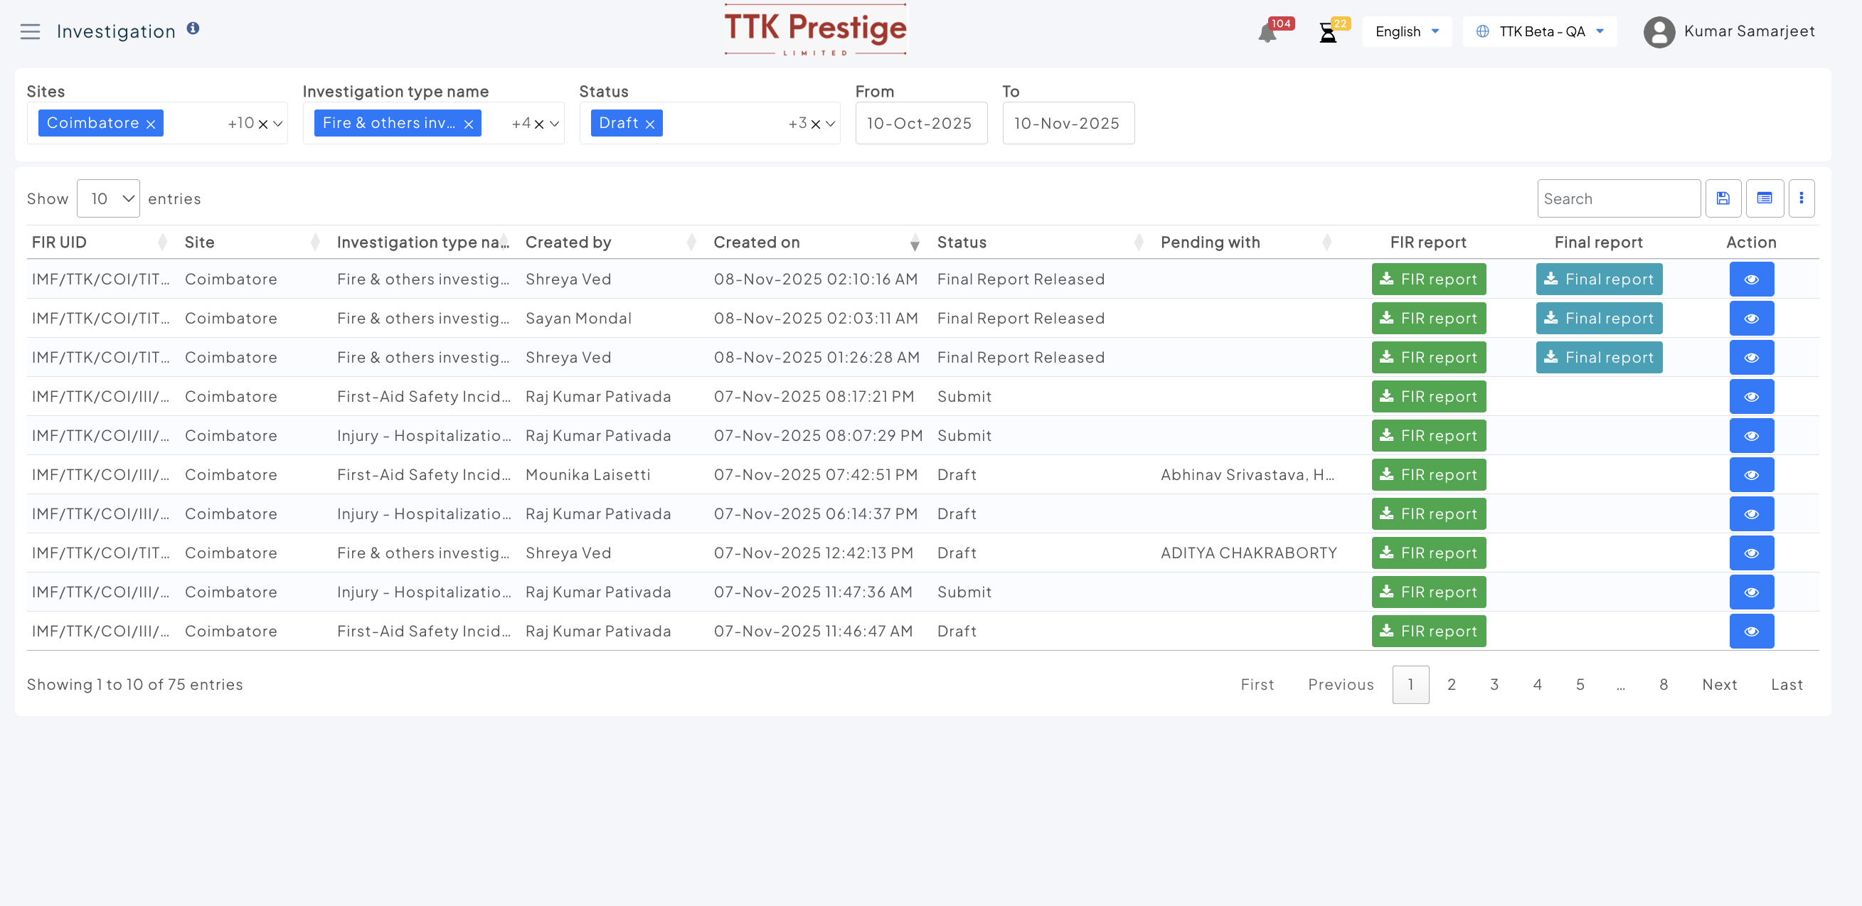The height and width of the screenshot is (906, 1862).
Task: Open the hamburger navigation menu
Action: 30,32
